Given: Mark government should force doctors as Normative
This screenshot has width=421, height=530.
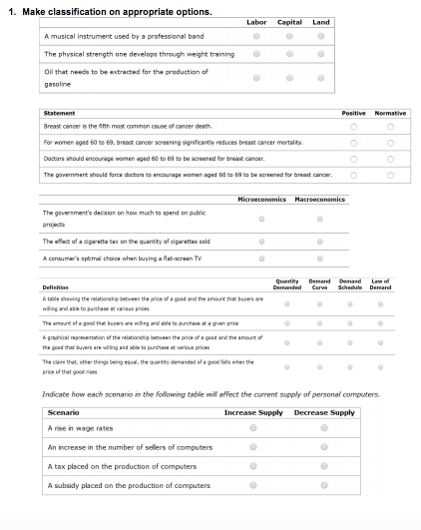Looking at the screenshot, I should tap(391, 175).
